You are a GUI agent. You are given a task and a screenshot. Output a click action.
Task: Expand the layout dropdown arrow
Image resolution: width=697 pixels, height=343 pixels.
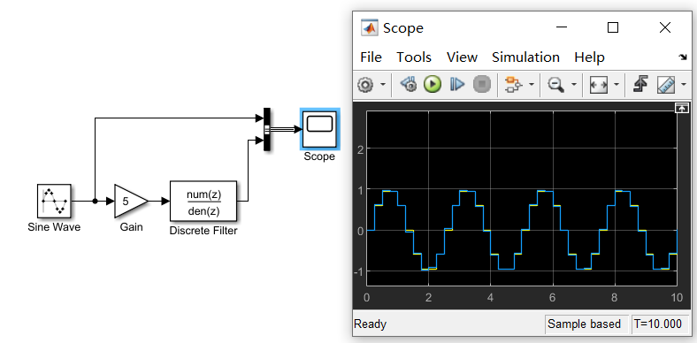(x=531, y=84)
